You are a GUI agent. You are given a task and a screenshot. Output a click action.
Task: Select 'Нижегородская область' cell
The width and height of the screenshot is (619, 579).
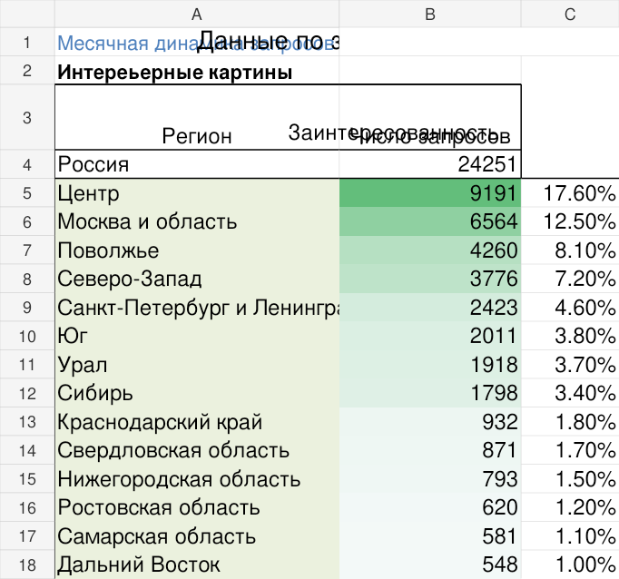pyautogui.click(x=197, y=478)
